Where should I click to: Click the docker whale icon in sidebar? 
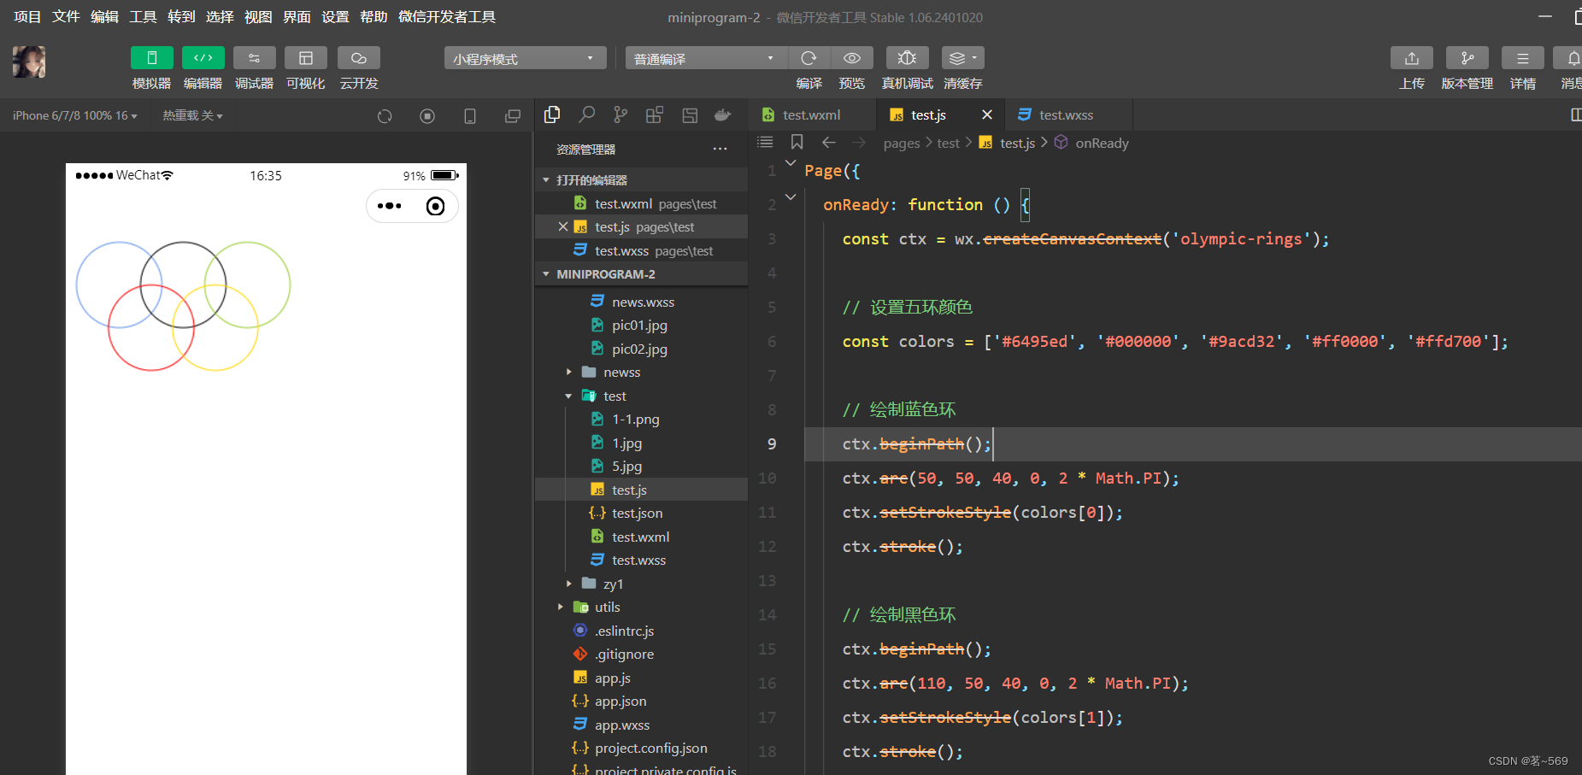[723, 114]
